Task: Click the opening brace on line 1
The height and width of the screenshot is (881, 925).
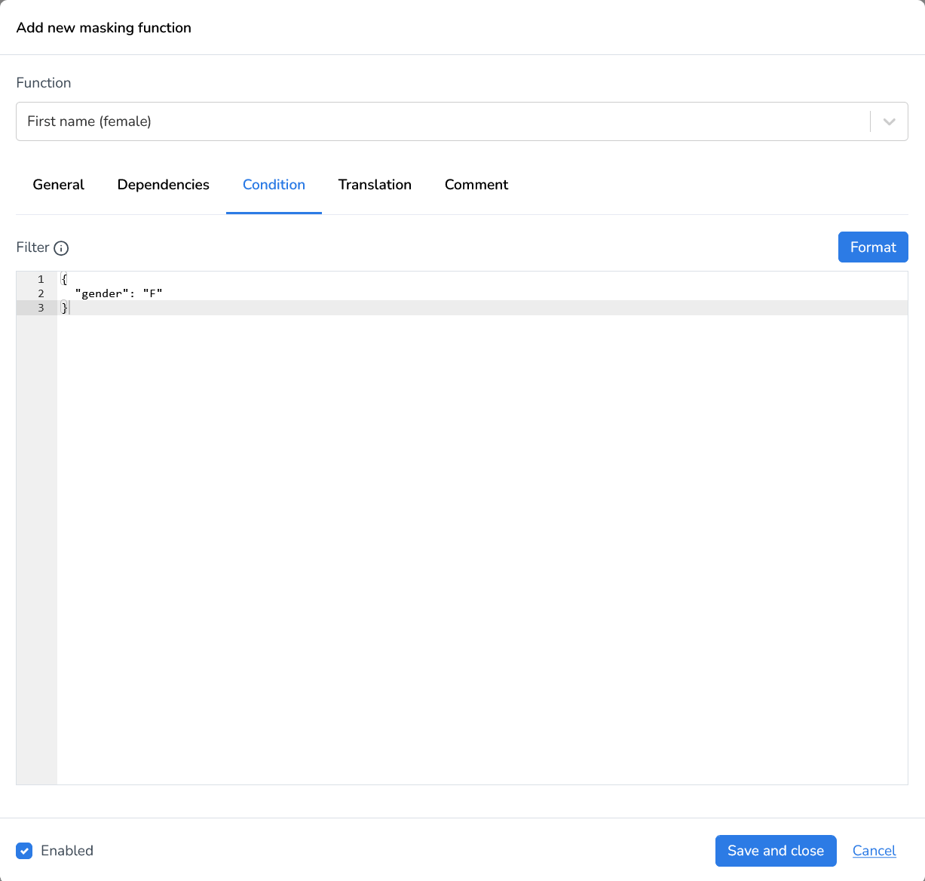Action: click(x=65, y=279)
